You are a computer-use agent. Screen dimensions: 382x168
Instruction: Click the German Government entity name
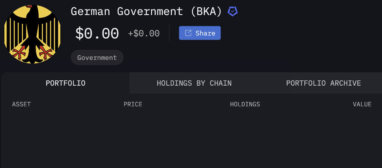pos(126,11)
